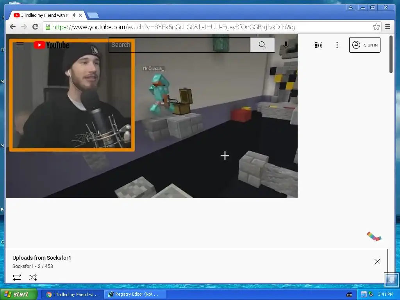Click the vertical page scrollbar

point(391,54)
